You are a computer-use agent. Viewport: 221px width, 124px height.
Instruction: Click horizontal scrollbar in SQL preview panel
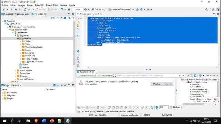194,104
